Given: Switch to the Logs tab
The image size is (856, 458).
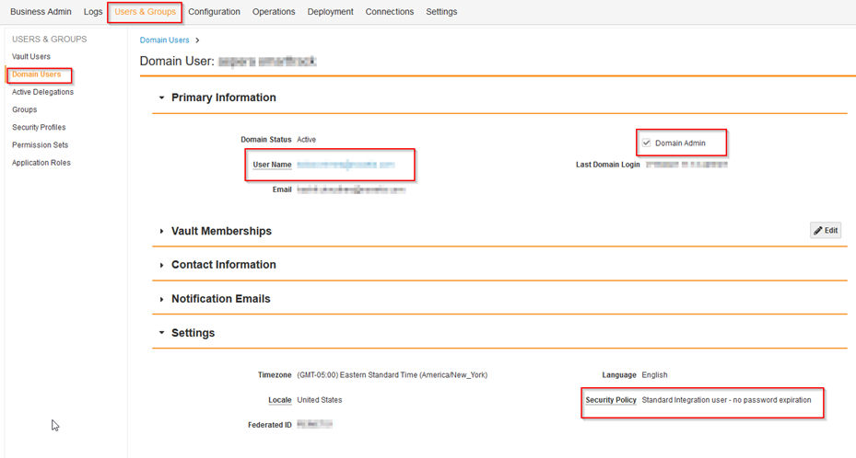Looking at the screenshot, I should pos(93,12).
